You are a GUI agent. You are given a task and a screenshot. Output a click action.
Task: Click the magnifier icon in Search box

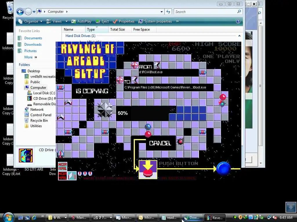[239, 12]
